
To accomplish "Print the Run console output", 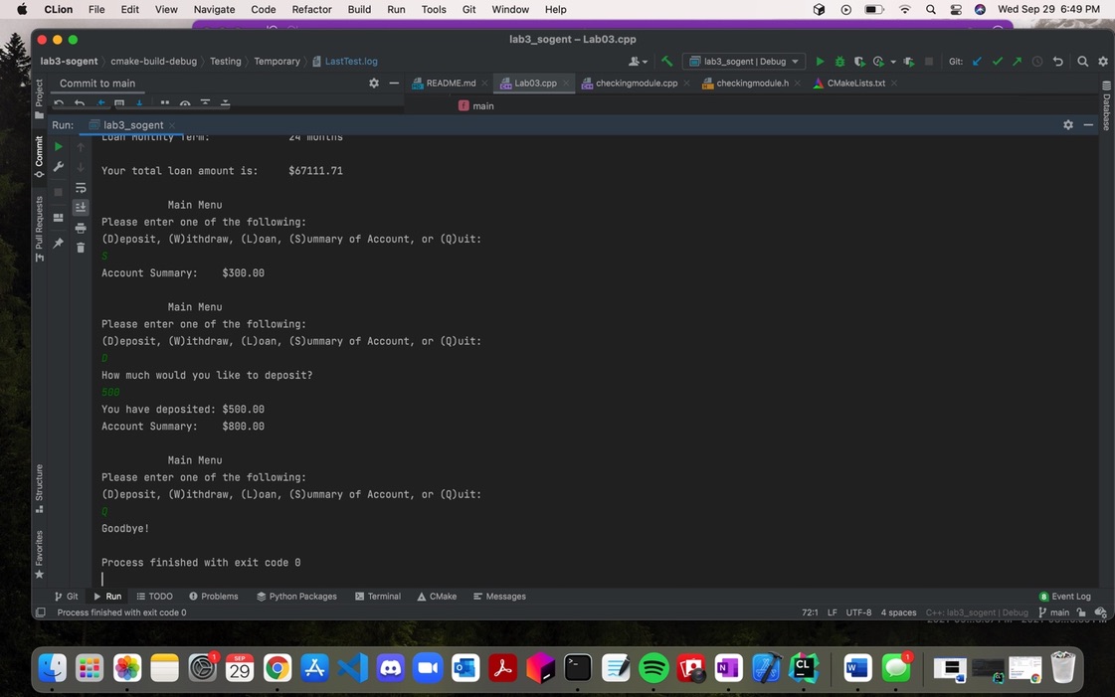I will point(81,228).
